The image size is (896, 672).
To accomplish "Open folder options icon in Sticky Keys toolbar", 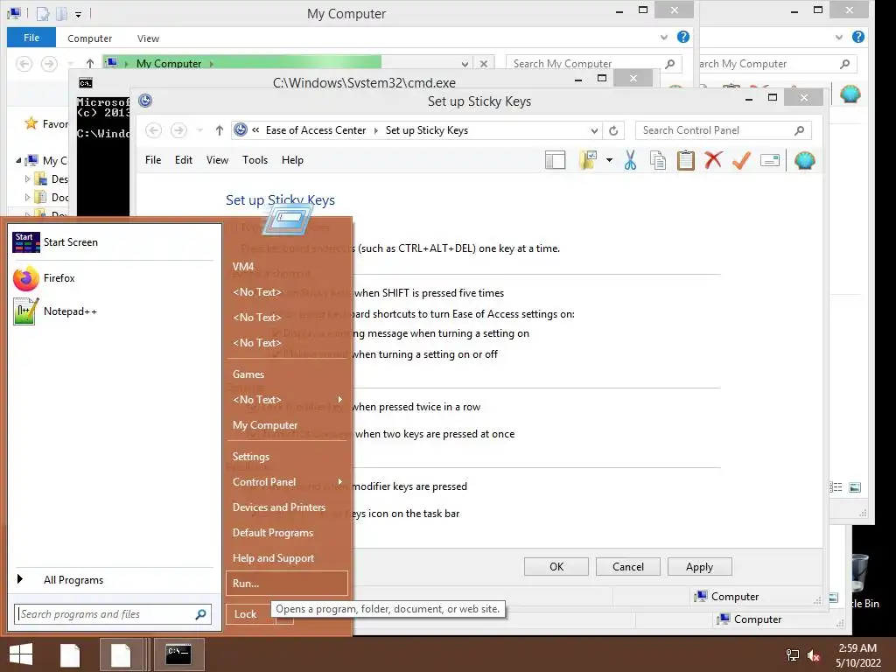I will pyautogui.click(x=587, y=161).
